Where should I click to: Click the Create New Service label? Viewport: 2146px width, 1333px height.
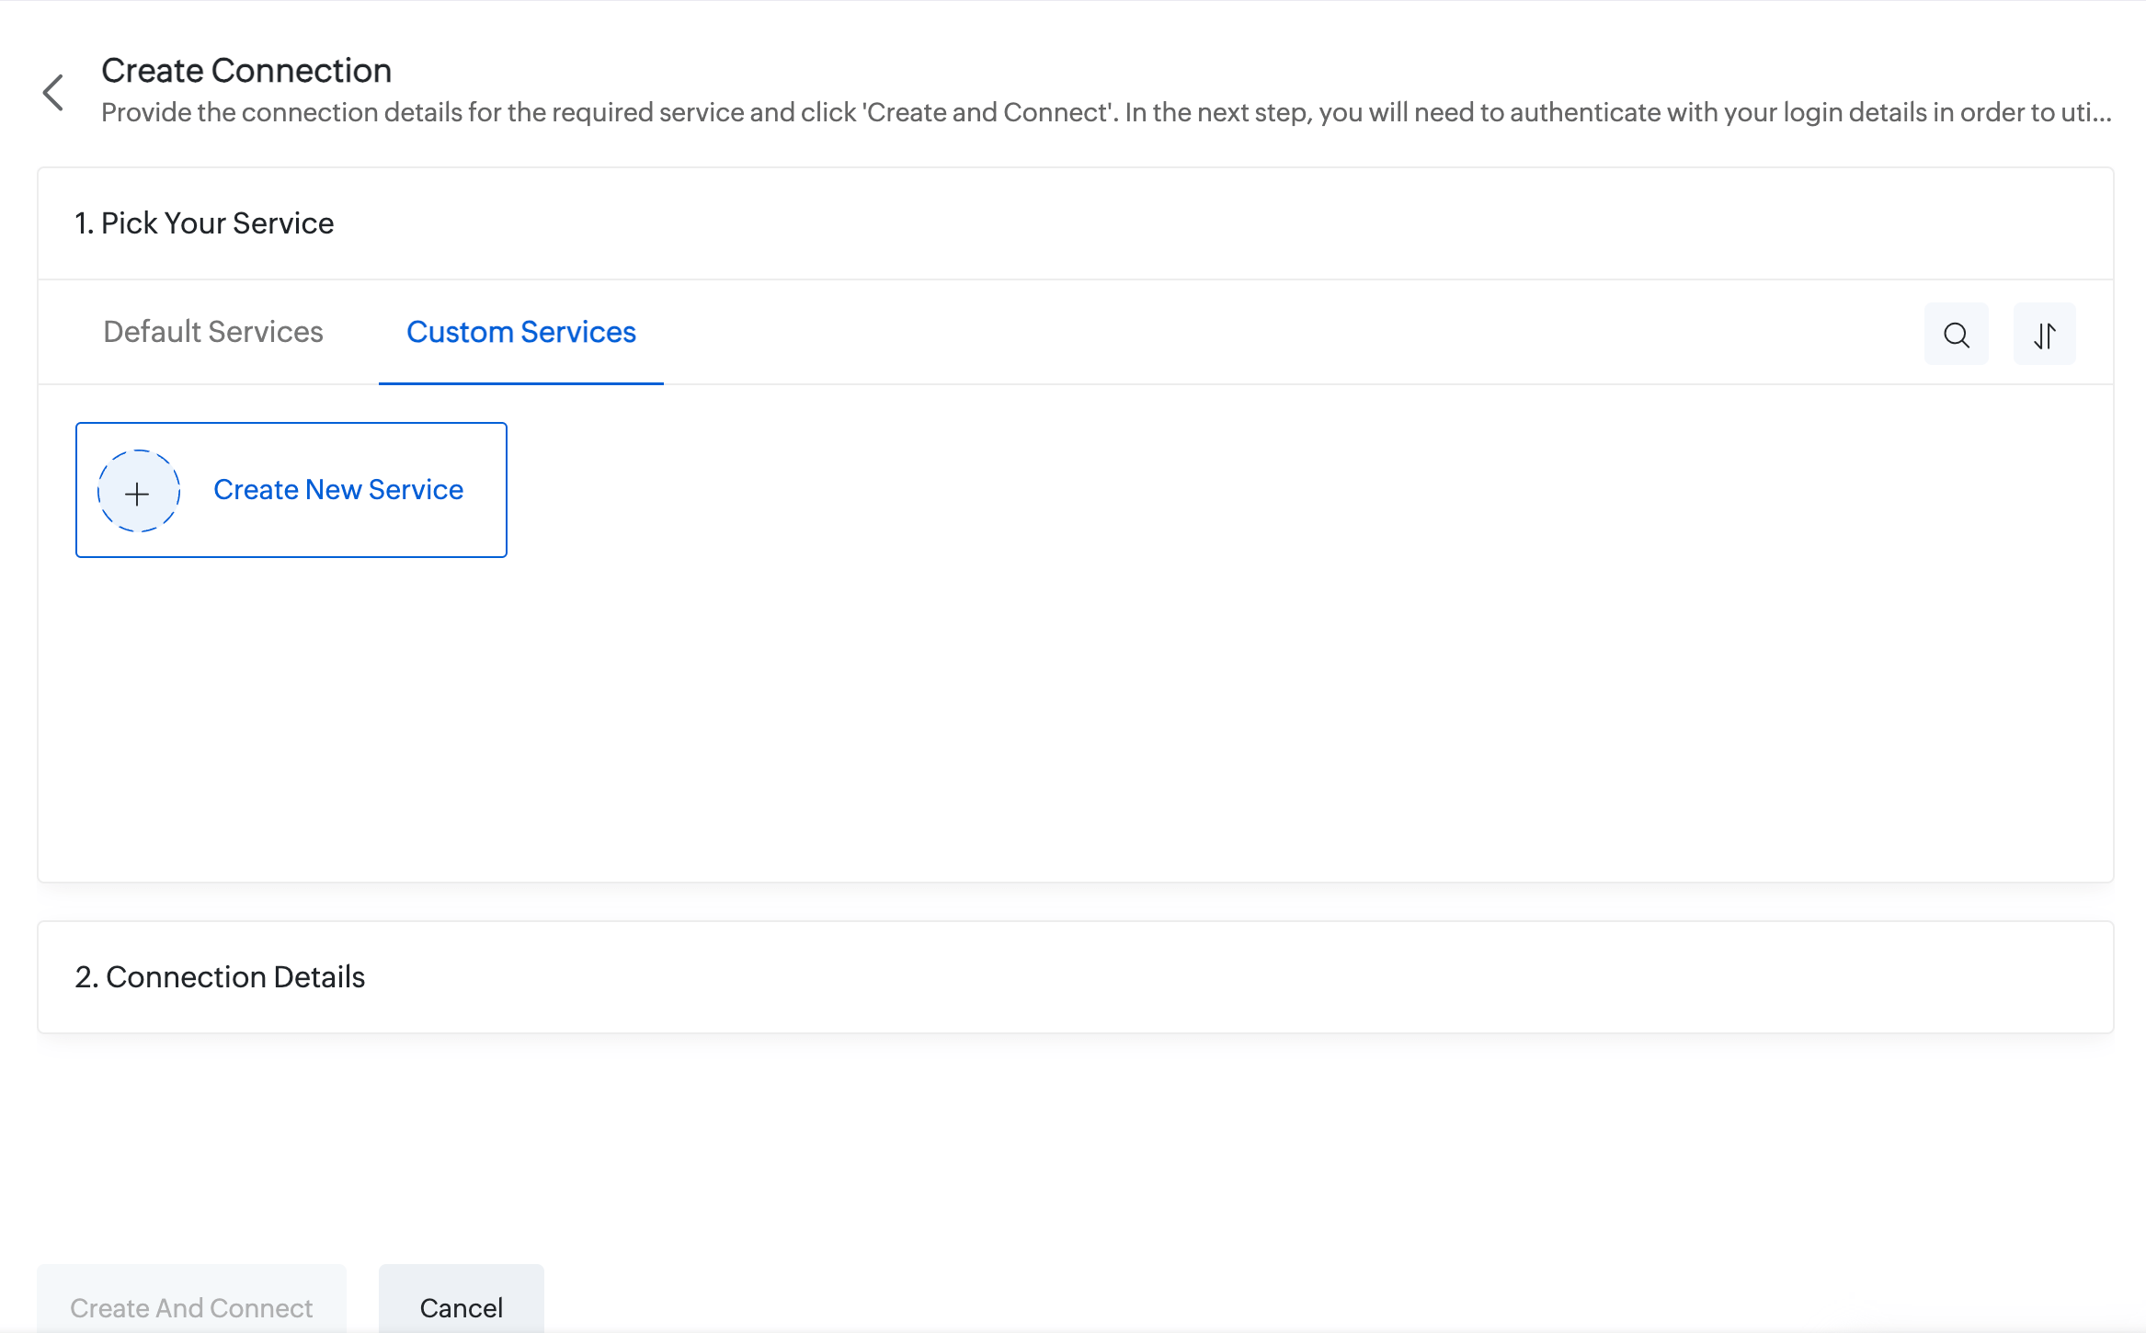click(338, 490)
